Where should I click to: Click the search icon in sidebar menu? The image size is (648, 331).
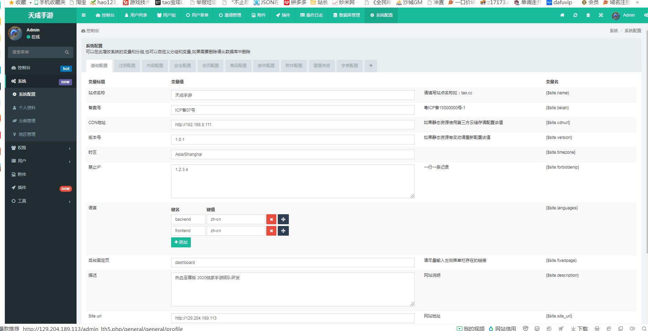(67, 52)
